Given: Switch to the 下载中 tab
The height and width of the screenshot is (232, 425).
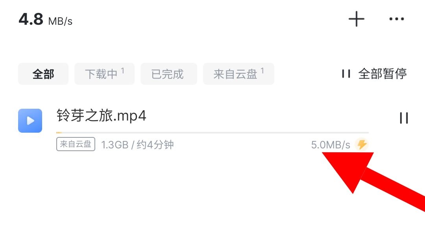Looking at the screenshot, I should click(104, 74).
